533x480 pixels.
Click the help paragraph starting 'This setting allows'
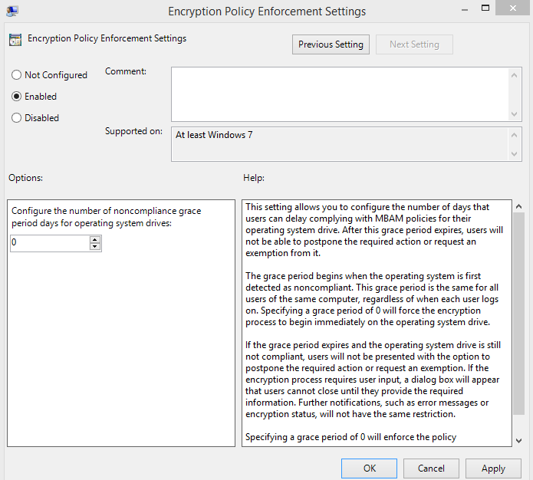pyautogui.click(x=374, y=230)
